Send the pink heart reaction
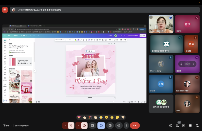202x131 pixels. point(79,117)
